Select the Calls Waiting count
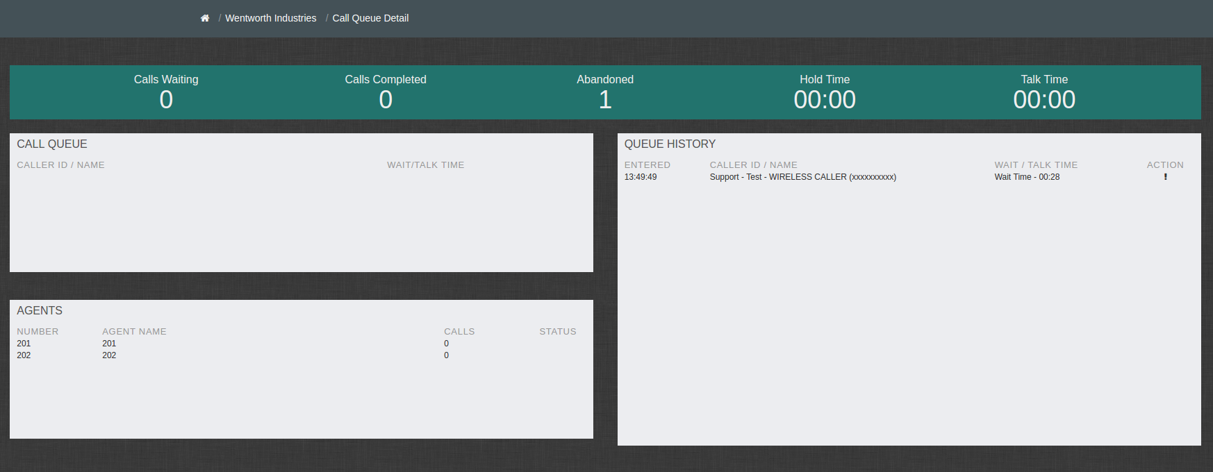1213x472 pixels. point(166,100)
